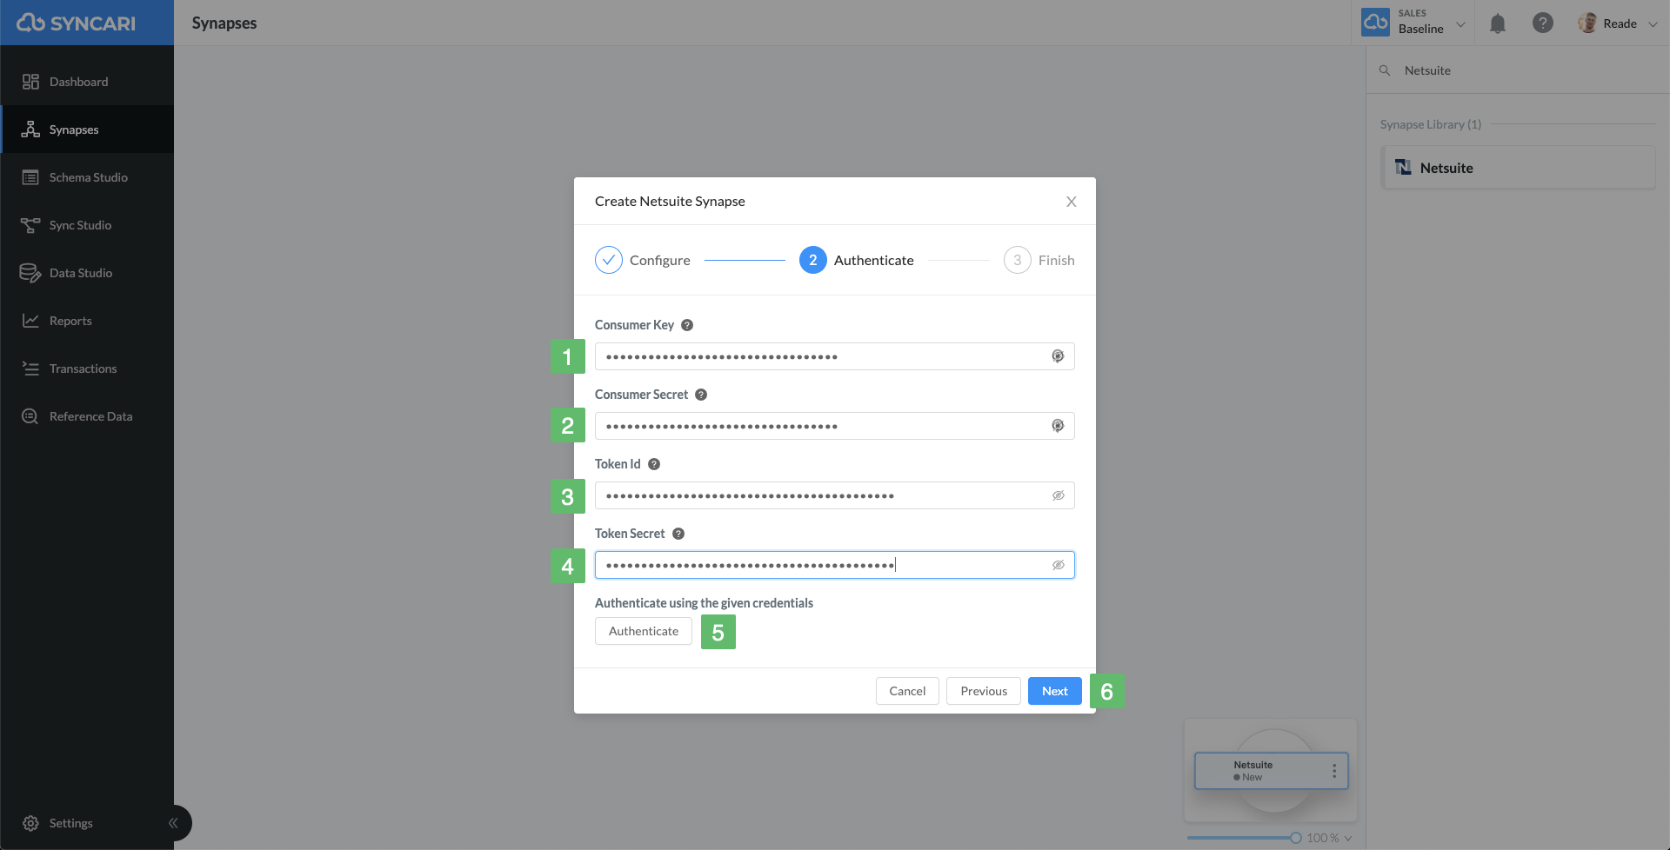This screenshot has height=850, width=1670.
Task: Select the Authenticate step indicator
Action: pyautogui.click(x=857, y=260)
